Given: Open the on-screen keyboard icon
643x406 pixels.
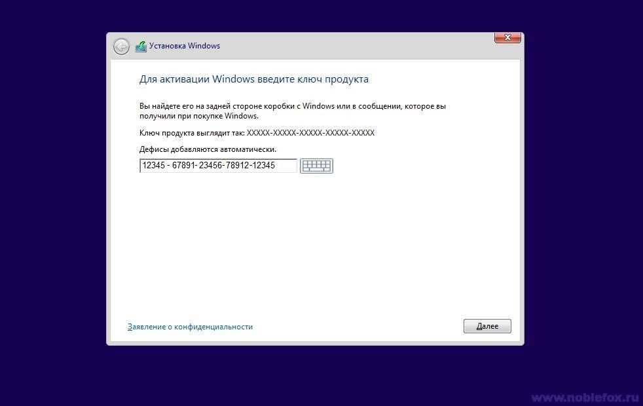Looking at the screenshot, I should pos(316,166).
